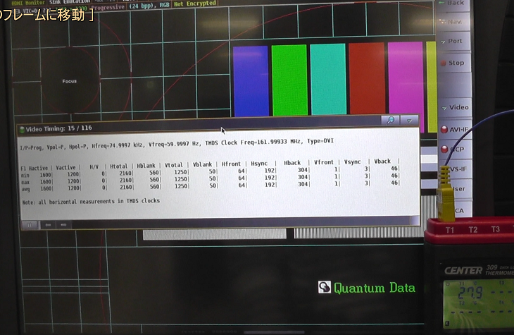
Task: Click the Hfront column header
Action: [231, 164]
